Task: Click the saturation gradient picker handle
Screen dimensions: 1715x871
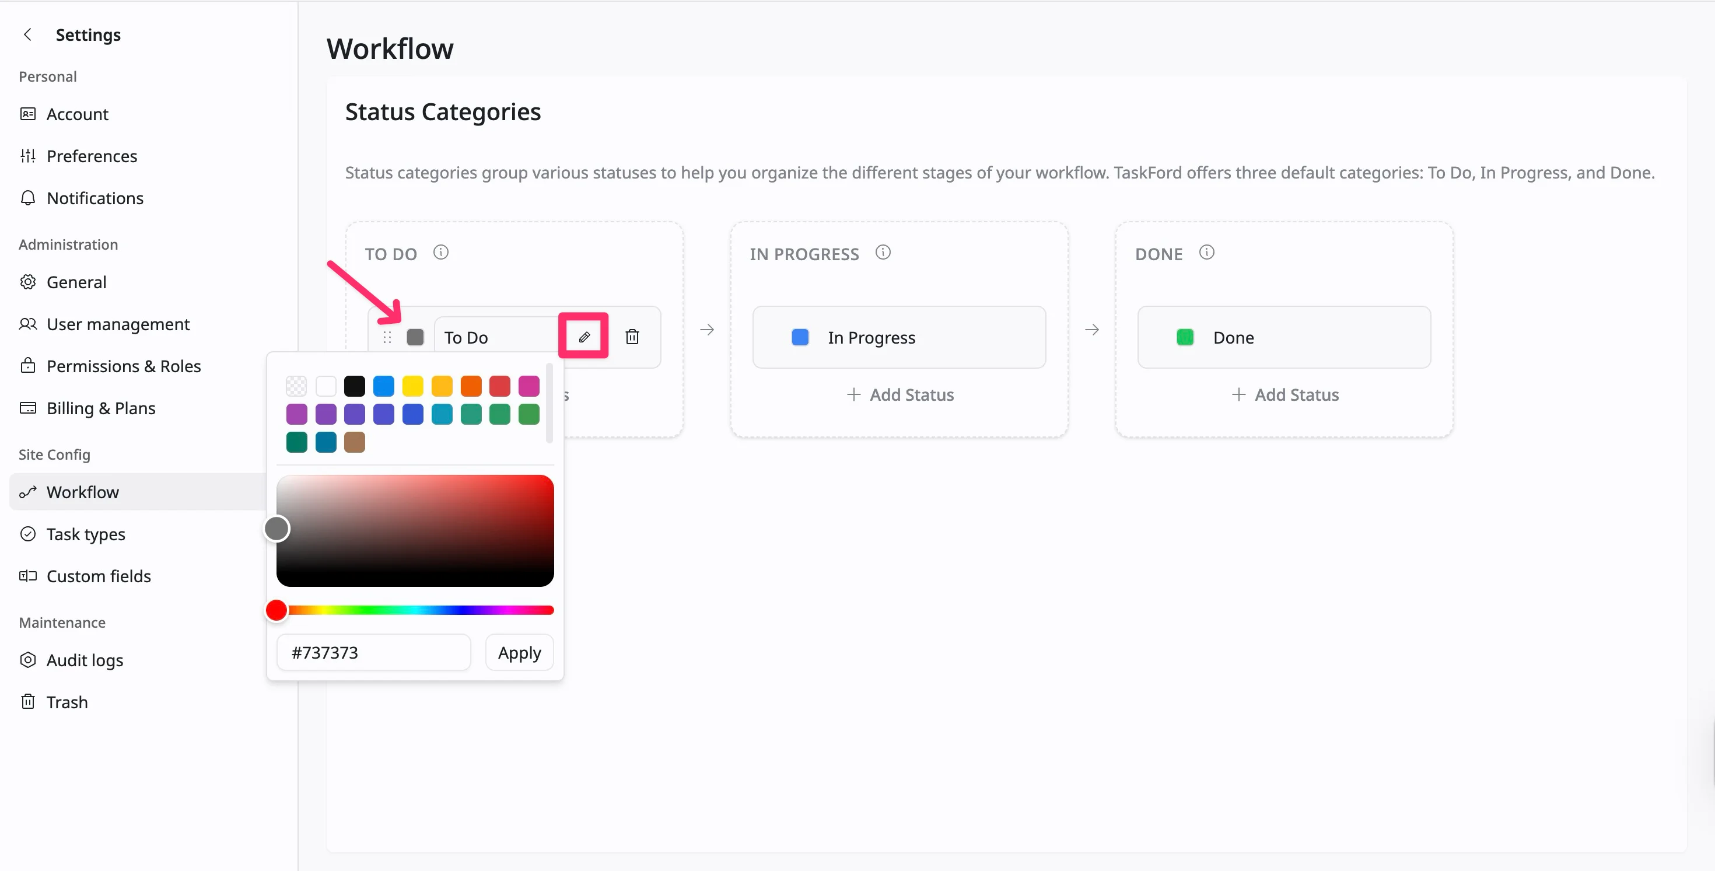Action: [276, 529]
